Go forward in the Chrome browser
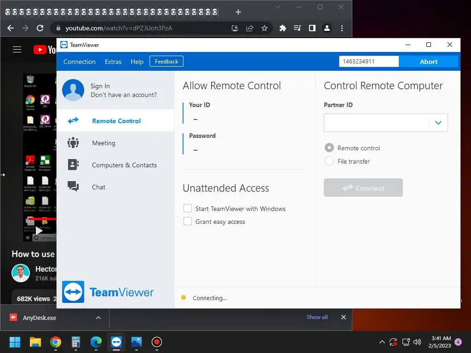The image size is (471, 353). [x=25, y=28]
